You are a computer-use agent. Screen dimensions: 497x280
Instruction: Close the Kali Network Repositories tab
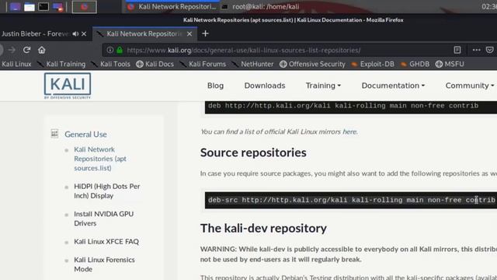pos(189,33)
